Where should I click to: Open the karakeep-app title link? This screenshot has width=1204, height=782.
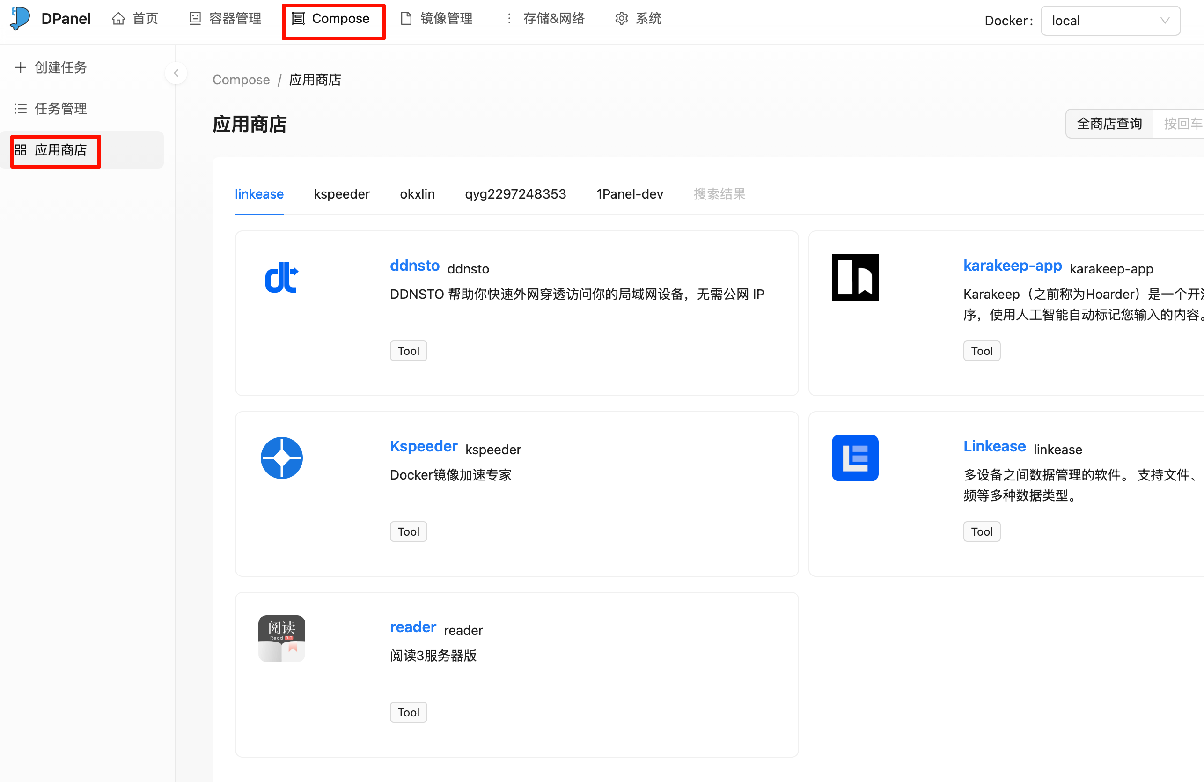coord(1012,265)
